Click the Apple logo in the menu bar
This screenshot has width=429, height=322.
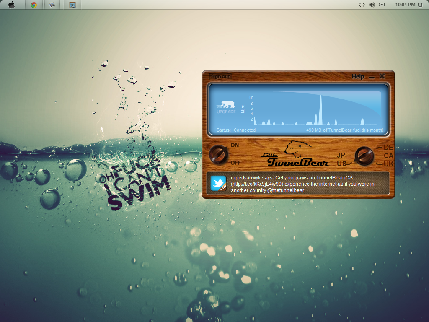pyautogui.click(x=11, y=5)
